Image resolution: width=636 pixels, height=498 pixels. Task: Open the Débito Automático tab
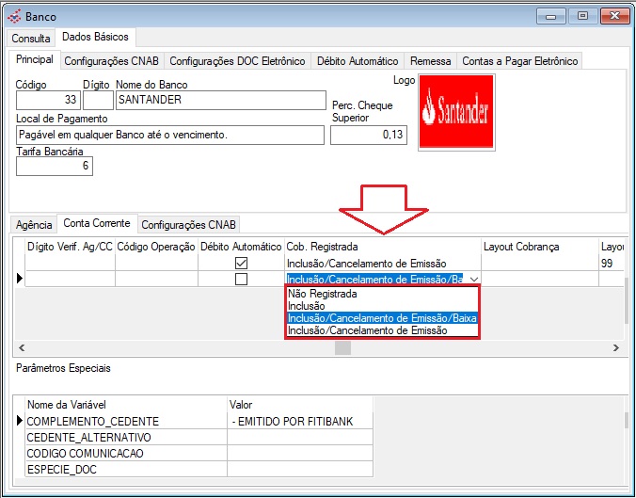pyautogui.click(x=358, y=61)
